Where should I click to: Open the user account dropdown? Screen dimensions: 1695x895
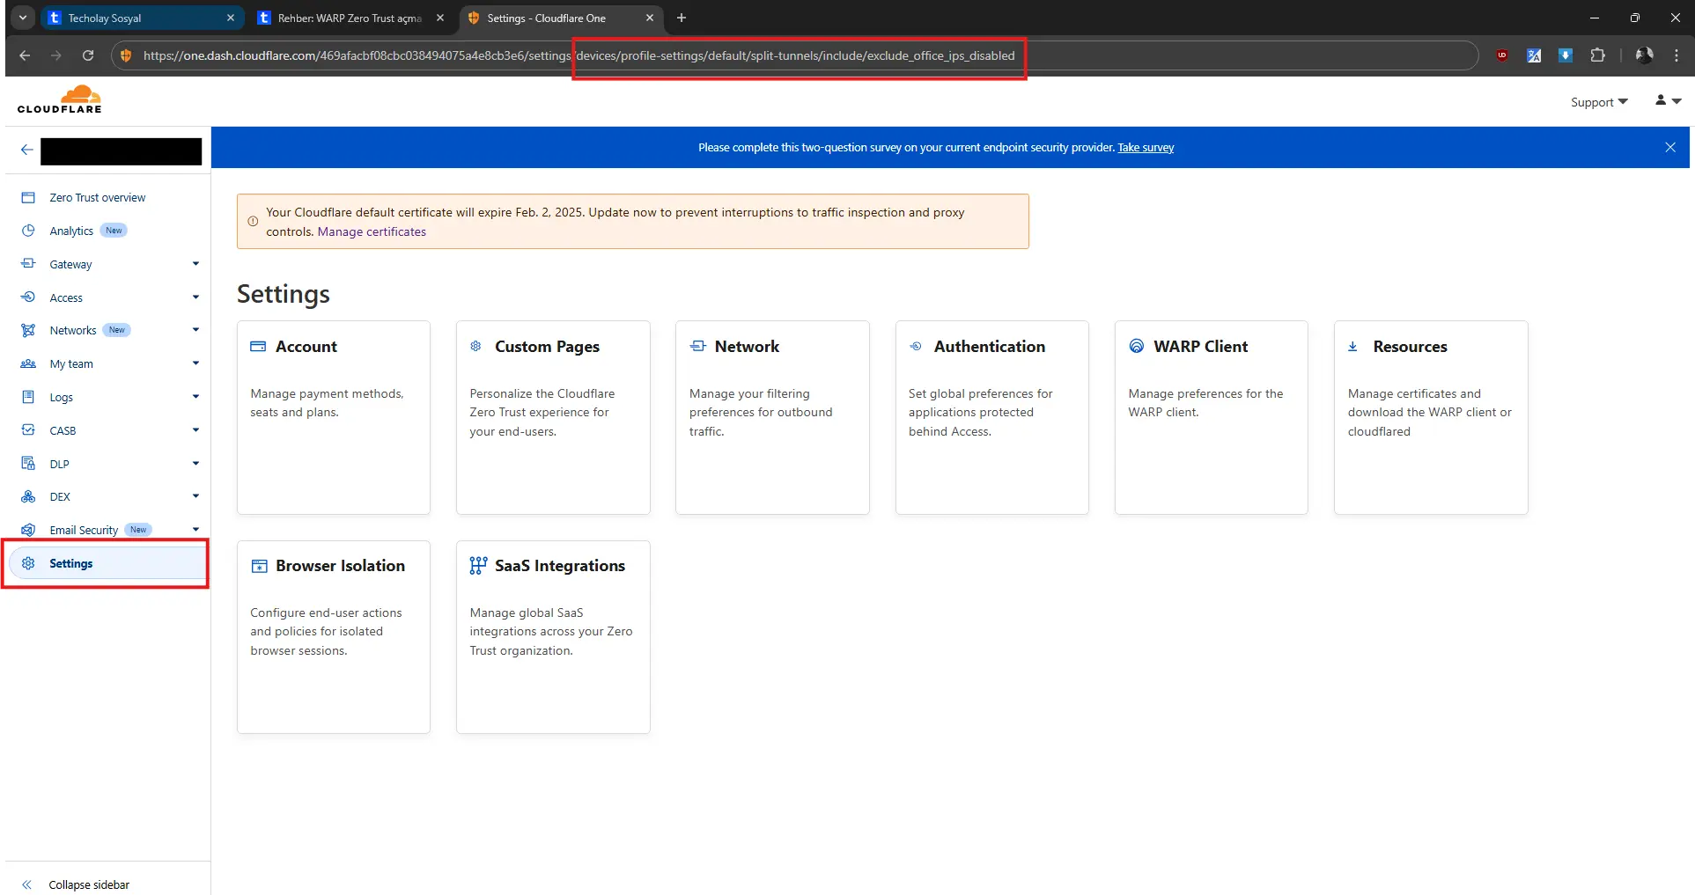tap(1668, 101)
